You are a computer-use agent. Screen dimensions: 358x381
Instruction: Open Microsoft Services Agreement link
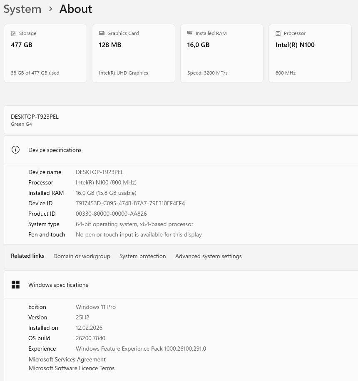(67, 359)
